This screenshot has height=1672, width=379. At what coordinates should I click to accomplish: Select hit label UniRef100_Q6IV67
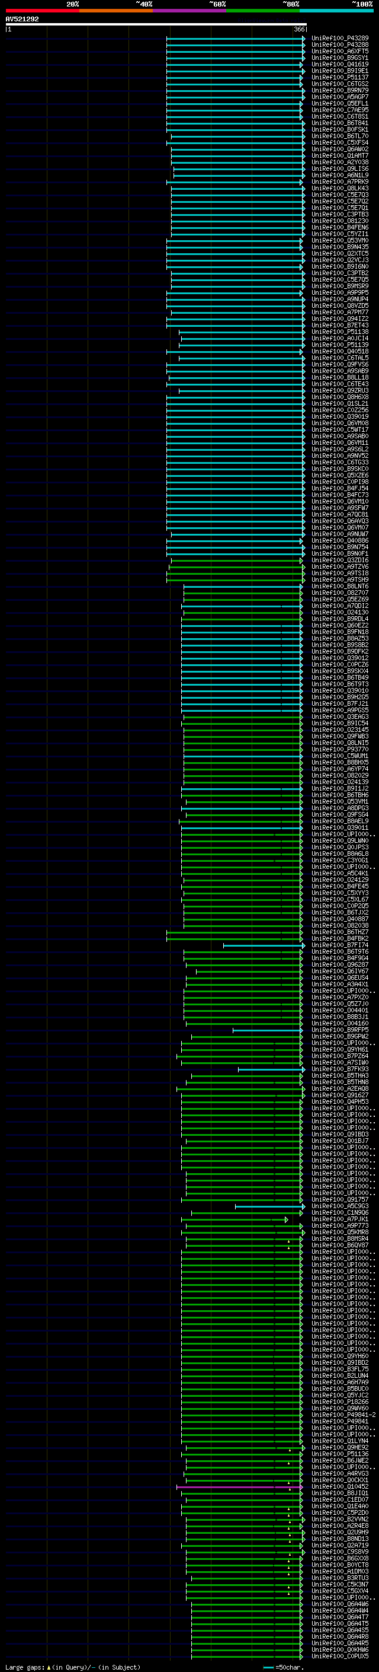coord(339,971)
